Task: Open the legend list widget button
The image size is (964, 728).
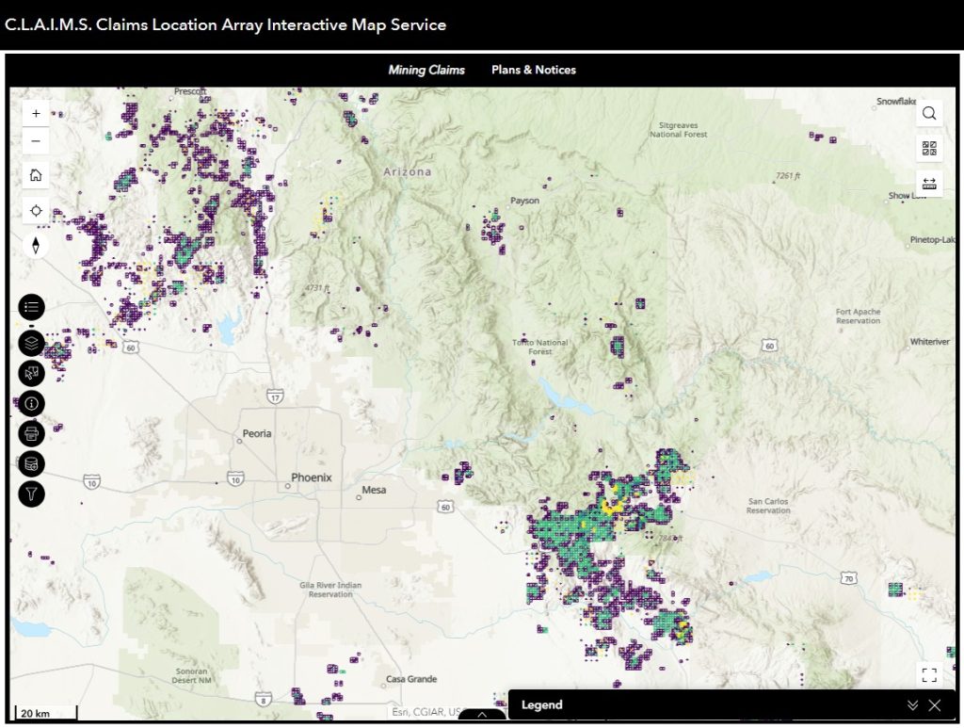Action: point(32,307)
